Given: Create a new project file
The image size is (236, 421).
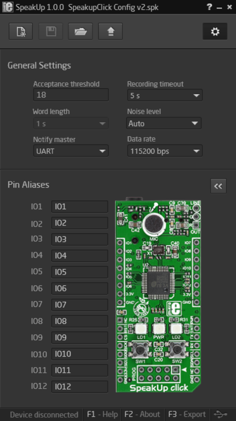Looking at the screenshot, I should pyautogui.click(x=21, y=31).
